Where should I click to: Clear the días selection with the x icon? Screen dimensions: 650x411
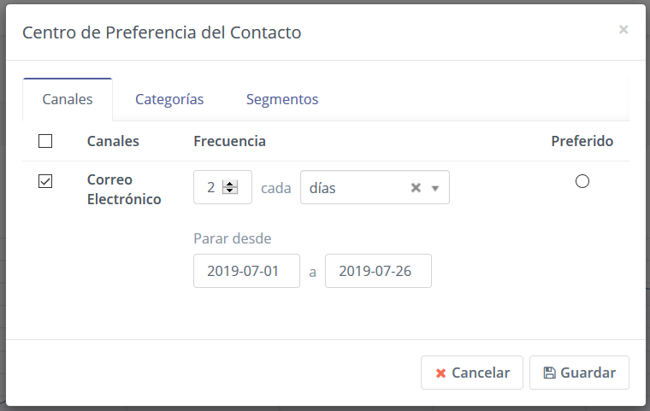pyautogui.click(x=416, y=188)
